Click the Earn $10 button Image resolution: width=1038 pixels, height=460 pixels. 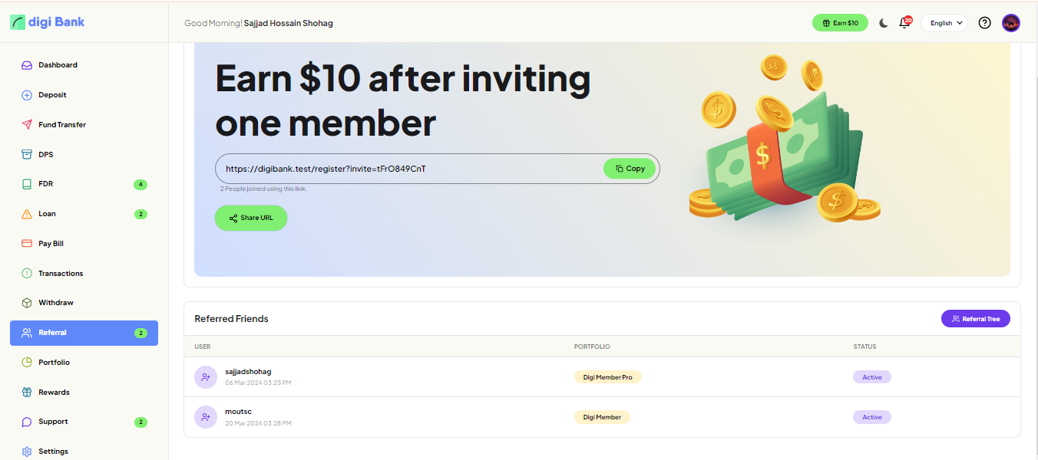pyautogui.click(x=840, y=23)
